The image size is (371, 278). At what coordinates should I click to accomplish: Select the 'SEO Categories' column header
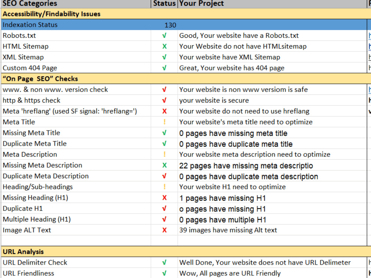click(76, 4)
